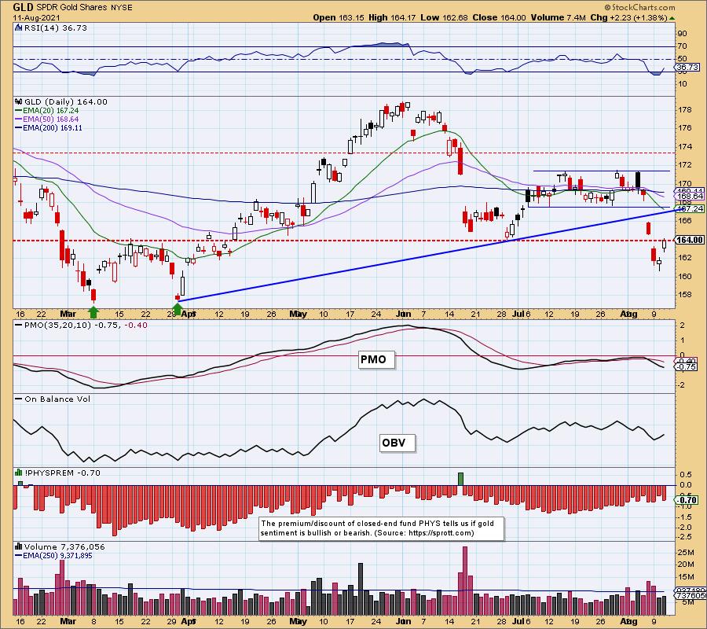Click the 36.73 RSI value tag on right axis
The width and height of the screenshot is (707, 629).
[x=687, y=68]
